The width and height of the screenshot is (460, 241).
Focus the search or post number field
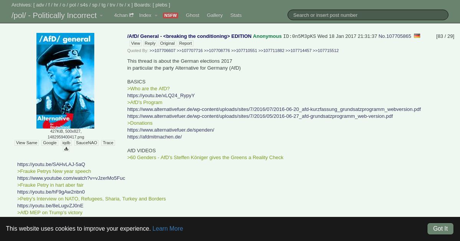tap(368, 15)
